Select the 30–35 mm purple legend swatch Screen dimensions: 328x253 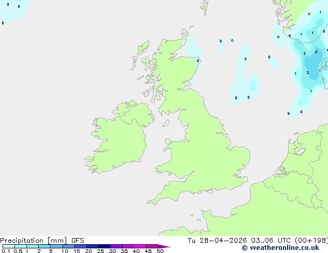pyautogui.click(x=116, y=246)
